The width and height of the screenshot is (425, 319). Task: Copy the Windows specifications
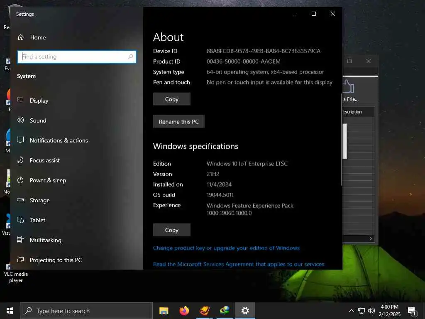click(171, 230)
